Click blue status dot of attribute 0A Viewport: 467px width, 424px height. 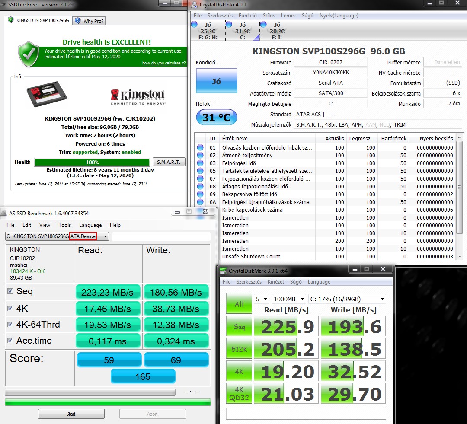pos(200,202)
